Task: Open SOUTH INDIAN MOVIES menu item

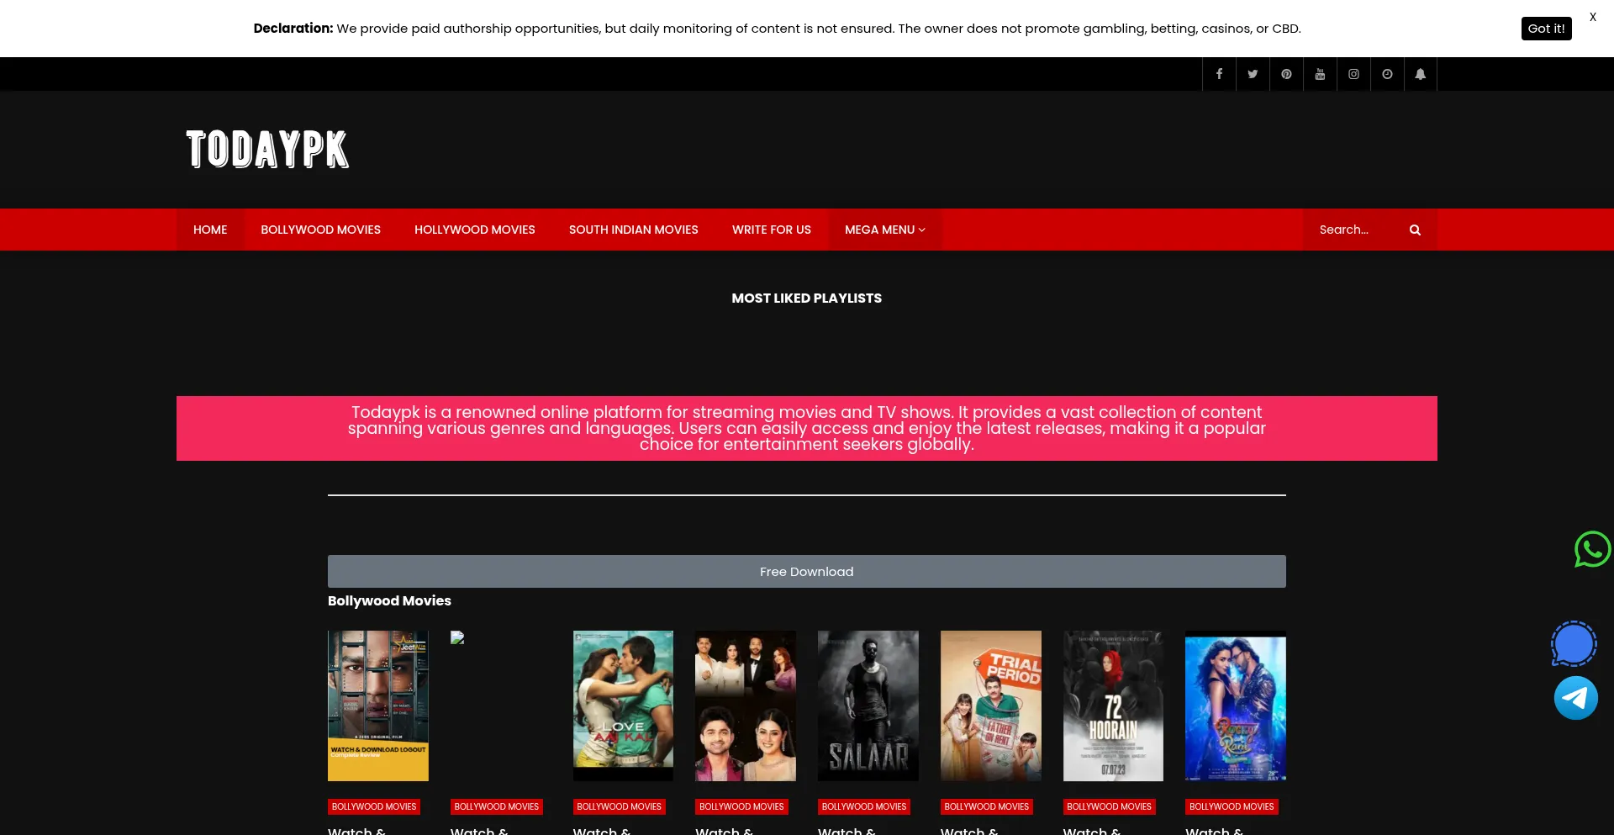Action: point(633,230)
